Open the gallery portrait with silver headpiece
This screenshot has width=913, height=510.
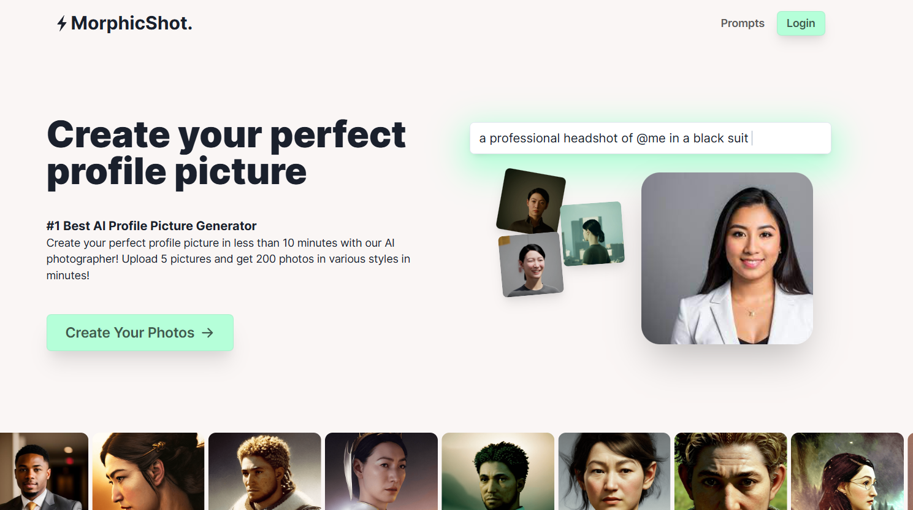coord(381,471)
